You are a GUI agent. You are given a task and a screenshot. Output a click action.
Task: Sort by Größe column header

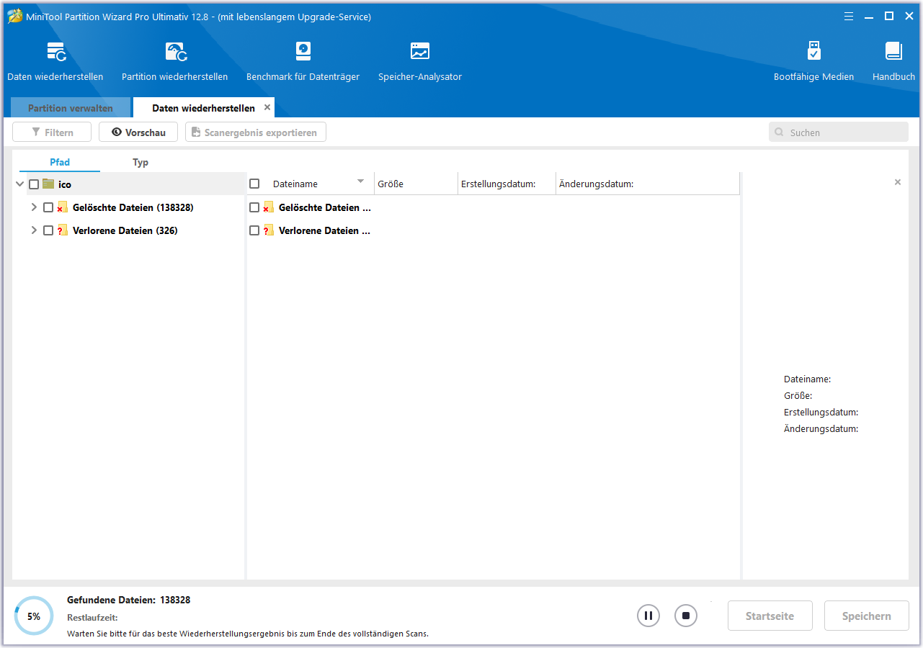[416, 184]
